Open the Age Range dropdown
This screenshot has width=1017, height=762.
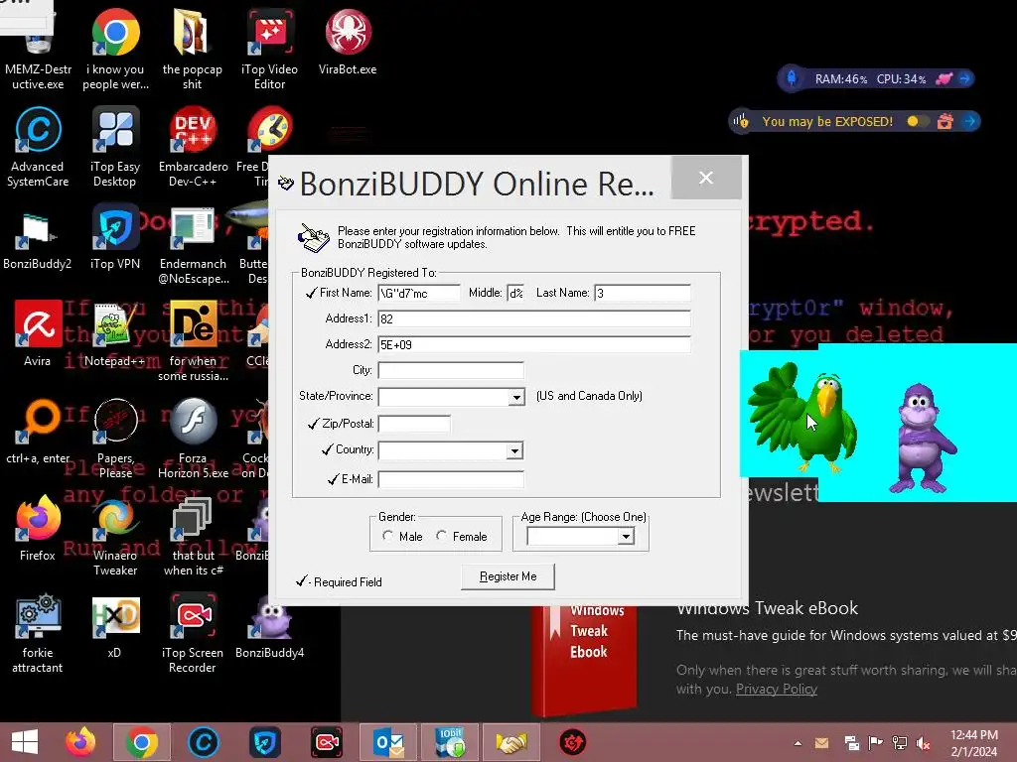point(626,536)
